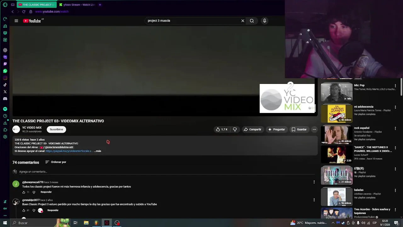Screen dimensions: 403x227
Task: Reload the page in Opera
Action: (x=24, y=12)
